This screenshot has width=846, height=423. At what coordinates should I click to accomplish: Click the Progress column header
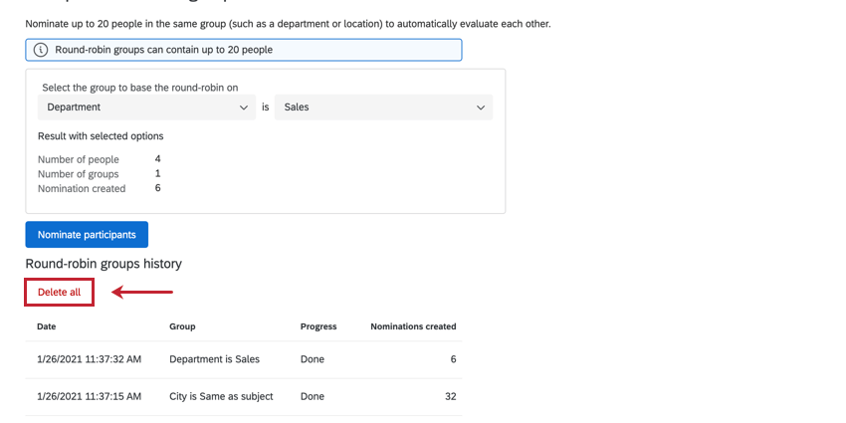tap(318, 326)
